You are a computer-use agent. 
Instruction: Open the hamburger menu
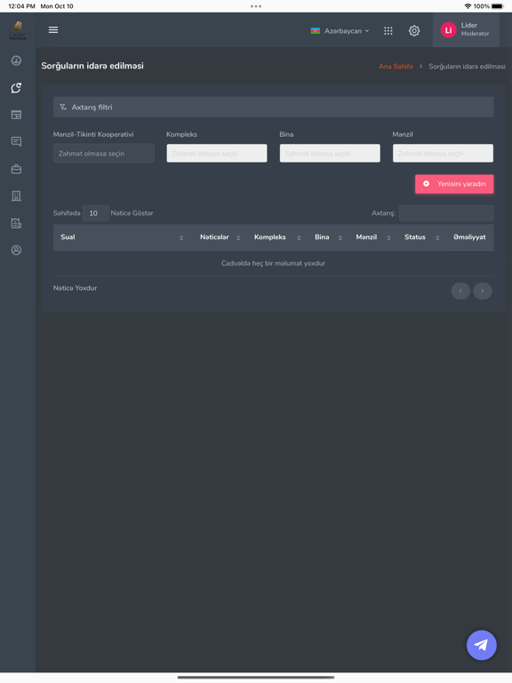tap(53, 29)
